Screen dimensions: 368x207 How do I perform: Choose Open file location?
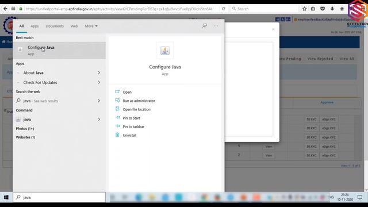137,110
